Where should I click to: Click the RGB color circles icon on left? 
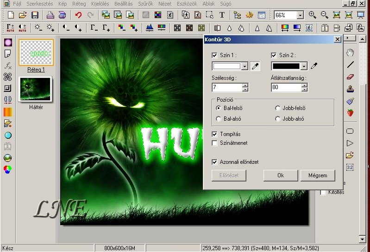point(7,169)
